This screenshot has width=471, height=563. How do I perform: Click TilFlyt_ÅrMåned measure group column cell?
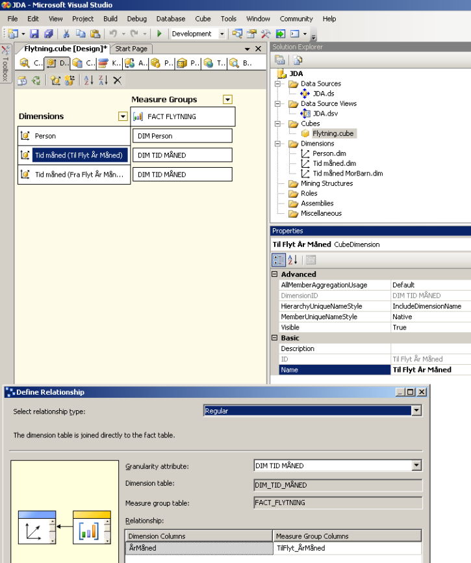click(x=348, y=548)
